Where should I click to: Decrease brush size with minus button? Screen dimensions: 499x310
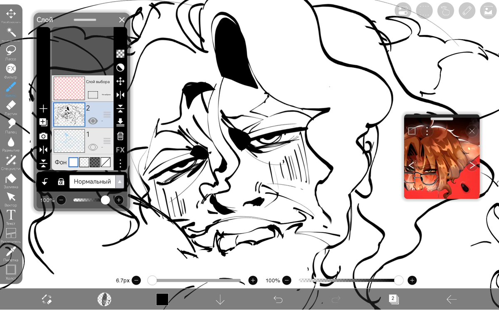pyautogui.click(x=136, y=280)
